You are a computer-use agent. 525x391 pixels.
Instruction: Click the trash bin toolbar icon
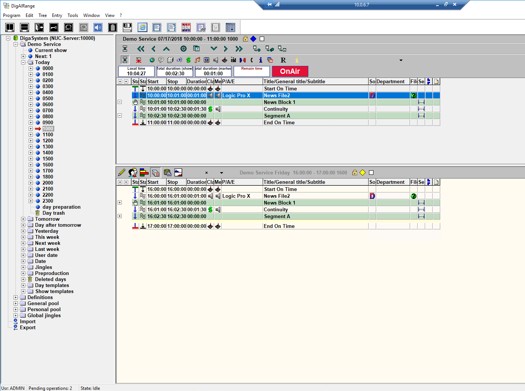click(x=113, y=27)
